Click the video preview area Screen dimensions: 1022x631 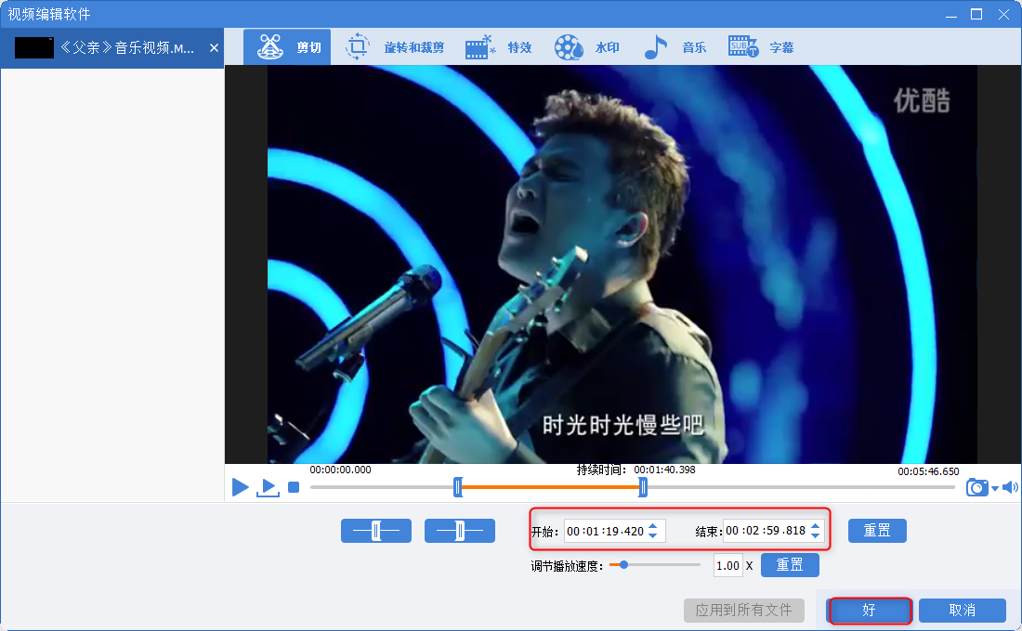pyautogui.click(x=622, y=264)
